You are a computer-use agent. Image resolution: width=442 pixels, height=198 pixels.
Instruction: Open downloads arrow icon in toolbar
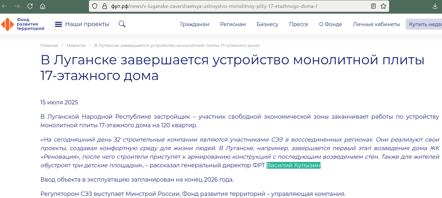coord(435,6)
